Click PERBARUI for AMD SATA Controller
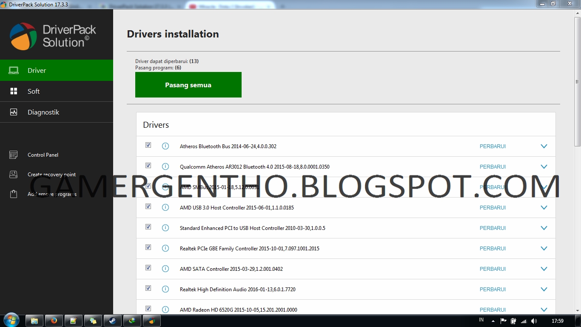This screenshot has height=327, width=581. click(493, 269)
